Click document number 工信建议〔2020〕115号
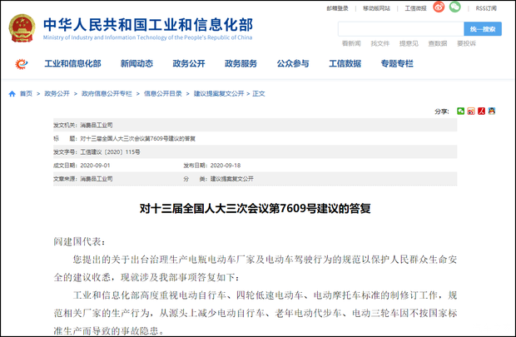 [x=110, y=152]
